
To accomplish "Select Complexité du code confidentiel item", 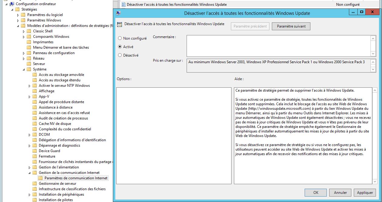I will tap(65, 129).
